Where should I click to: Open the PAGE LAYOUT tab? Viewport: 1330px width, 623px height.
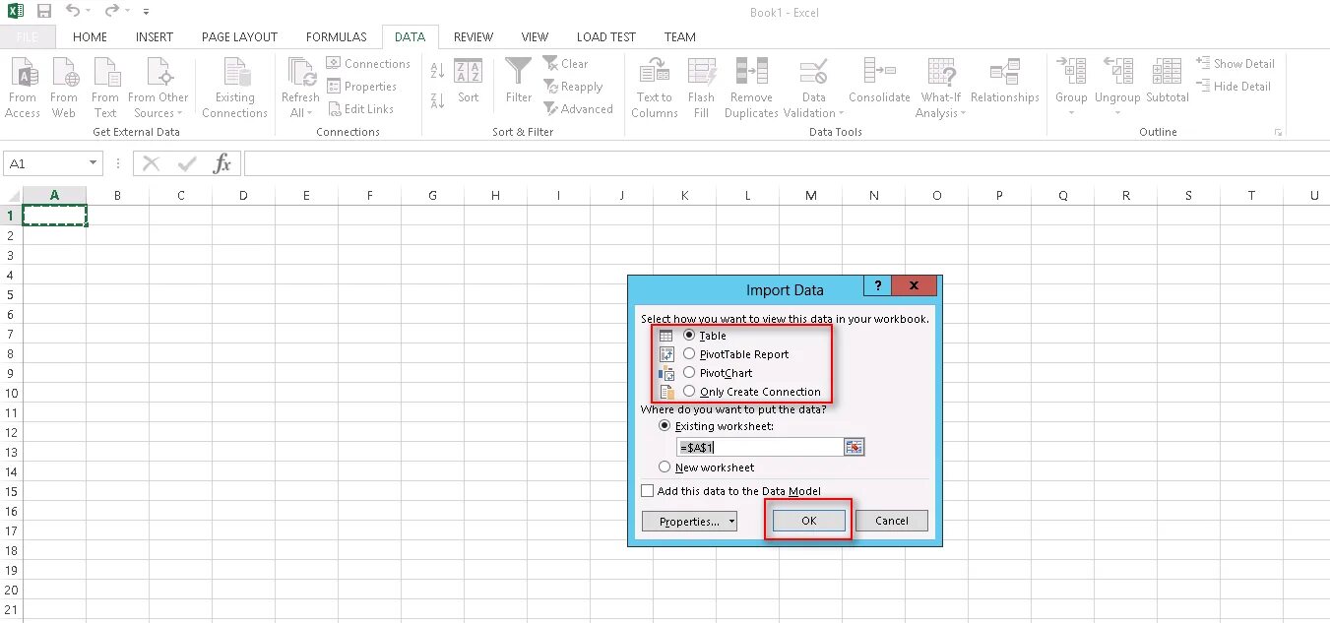click(x=239, y=37)
